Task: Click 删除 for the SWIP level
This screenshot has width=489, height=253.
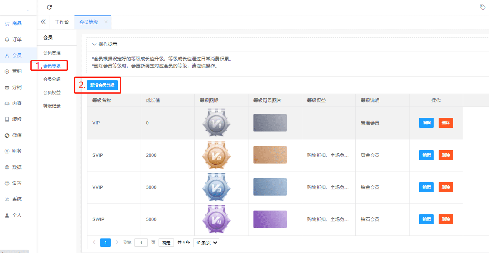Action: tap(445, 219)
